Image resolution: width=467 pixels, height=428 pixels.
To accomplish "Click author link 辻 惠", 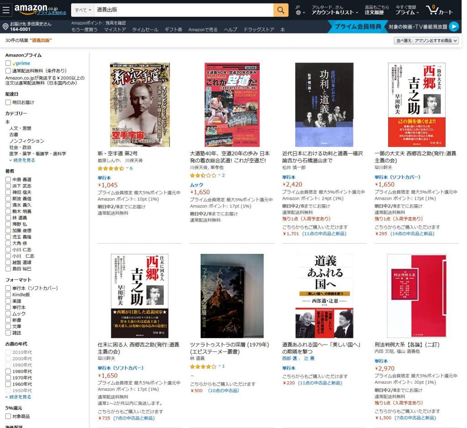I will (x=309, y=359).
